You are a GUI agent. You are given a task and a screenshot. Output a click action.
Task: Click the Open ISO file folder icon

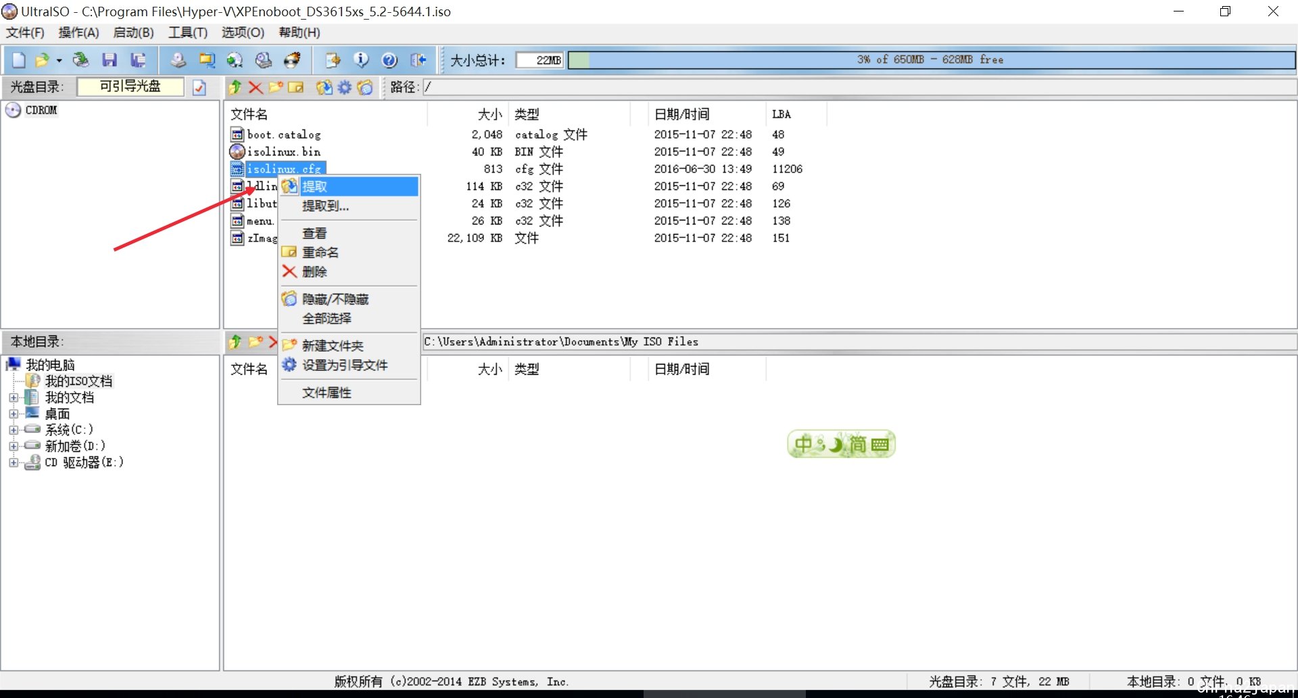(x=42, y=60)
